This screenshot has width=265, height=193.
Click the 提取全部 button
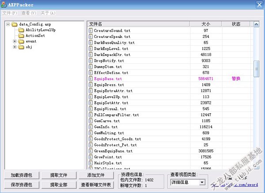[x=58, y=185]
